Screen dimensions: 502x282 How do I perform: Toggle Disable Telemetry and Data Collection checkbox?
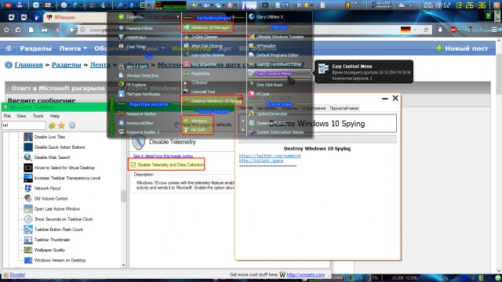tap(133, 164)
